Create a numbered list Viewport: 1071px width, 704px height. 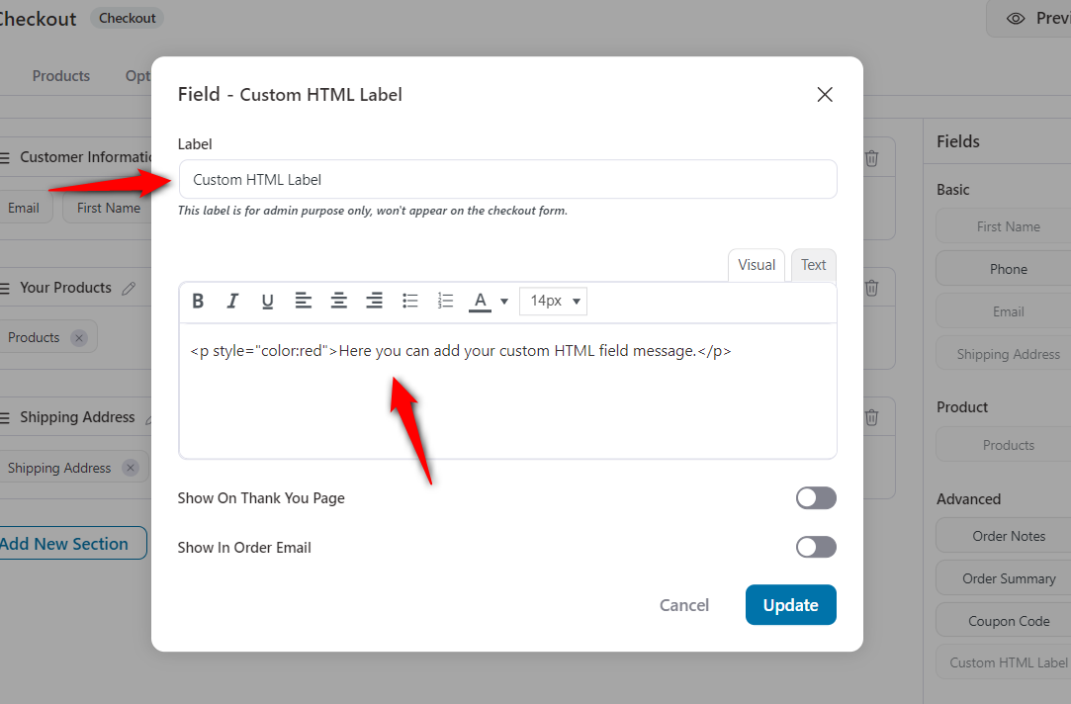pos(445,301)
